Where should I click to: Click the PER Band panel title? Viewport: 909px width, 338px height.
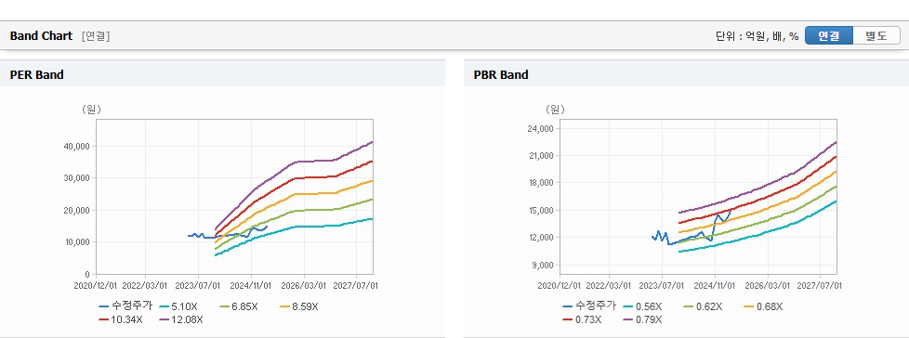click(x=36, y=74)
